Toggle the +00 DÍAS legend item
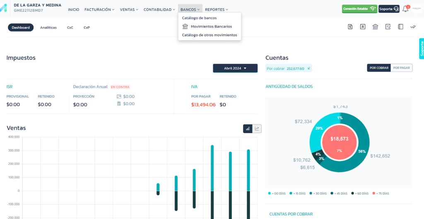This screenshot has height=219, width=424. pyautogui.click(x=276, y=193)
